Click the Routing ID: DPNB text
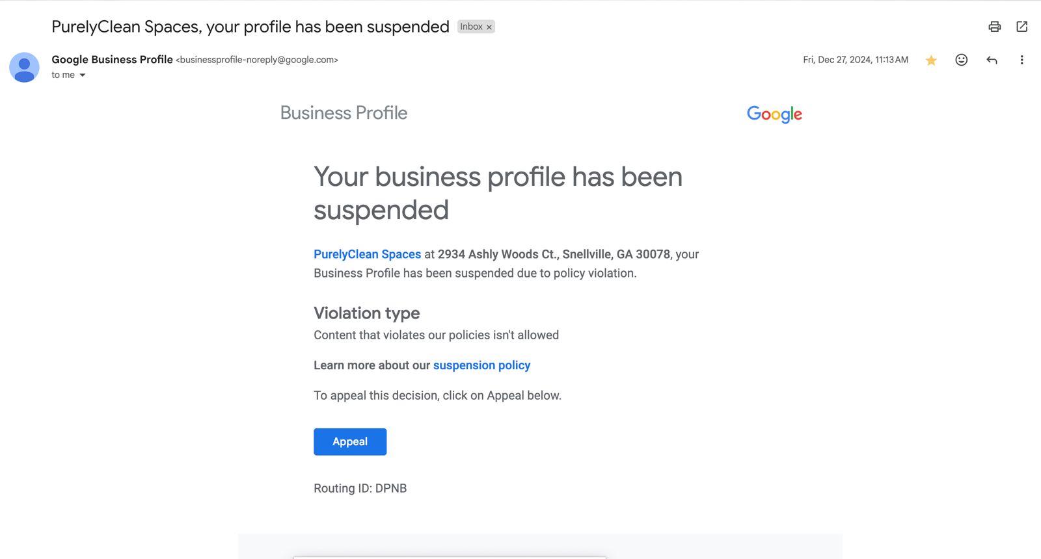1041x559 pixels. click(x=360, y=488)
